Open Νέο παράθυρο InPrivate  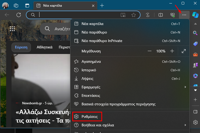coord(130,41)
